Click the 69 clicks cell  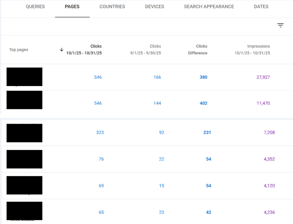pyautogui.click(x=101, y=186)
